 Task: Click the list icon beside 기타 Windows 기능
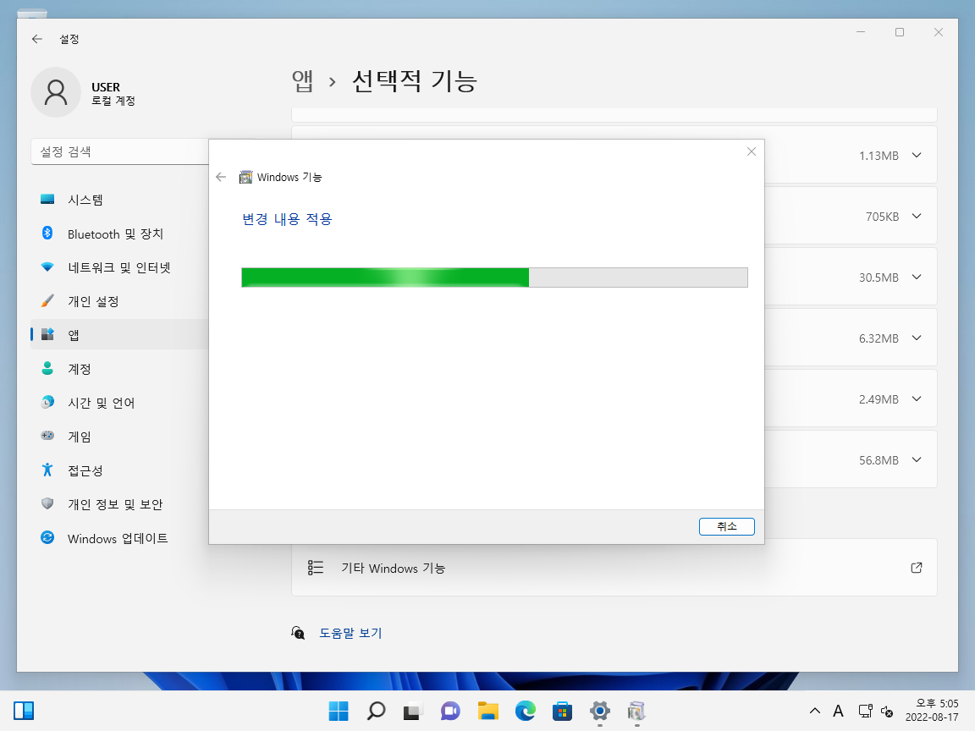pyautogui.click(x=315, y=568)
